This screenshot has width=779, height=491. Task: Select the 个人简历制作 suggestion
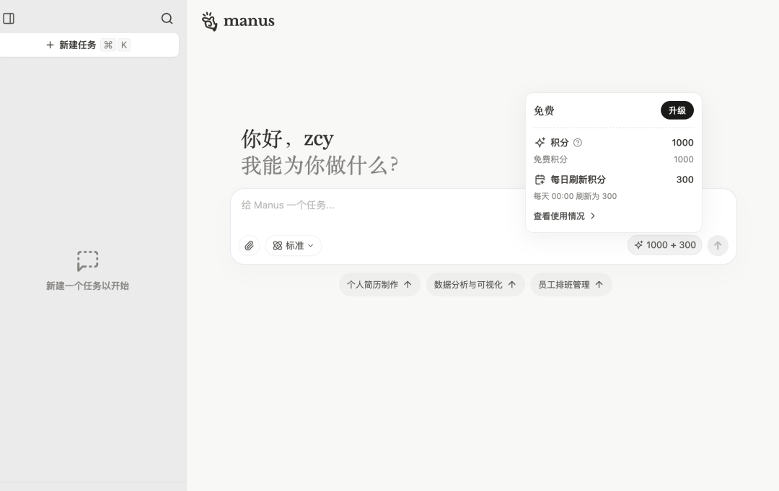coord(379,285)
